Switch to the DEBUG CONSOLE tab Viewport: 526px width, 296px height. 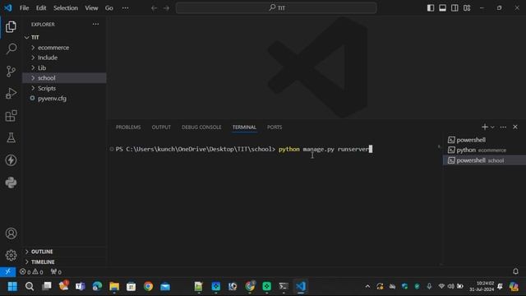(201, 127)
